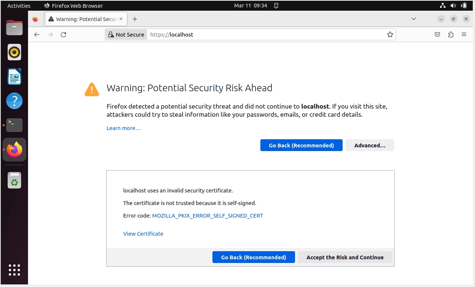Open the View Certificate link

click(x=143, y=234)
